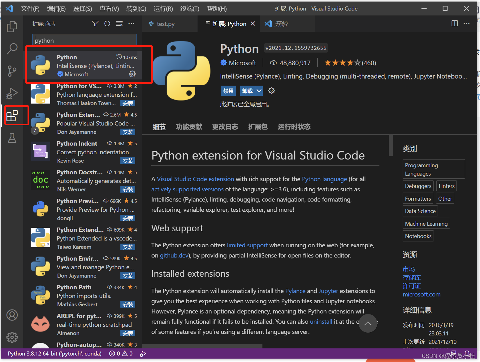This screenshot has width=480, height=362.
Task: Click scroll-to-top round arrow button
Action: [x=368, y=323]
